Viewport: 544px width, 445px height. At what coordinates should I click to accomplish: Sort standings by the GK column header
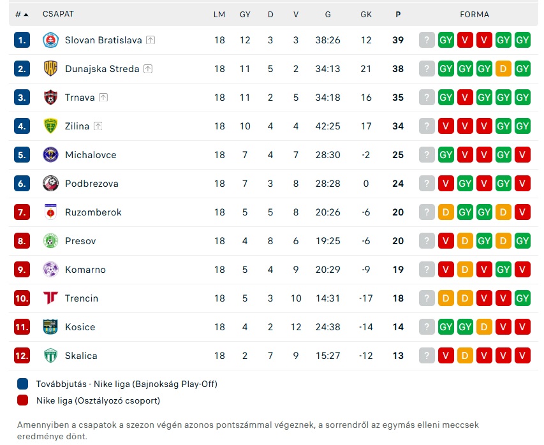coord(365,15)
